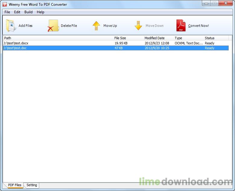Image resolution: width=235 pixels, height=191 pixels.
Task: Switch to the PDF Files tab
Action: pos(14,185)
